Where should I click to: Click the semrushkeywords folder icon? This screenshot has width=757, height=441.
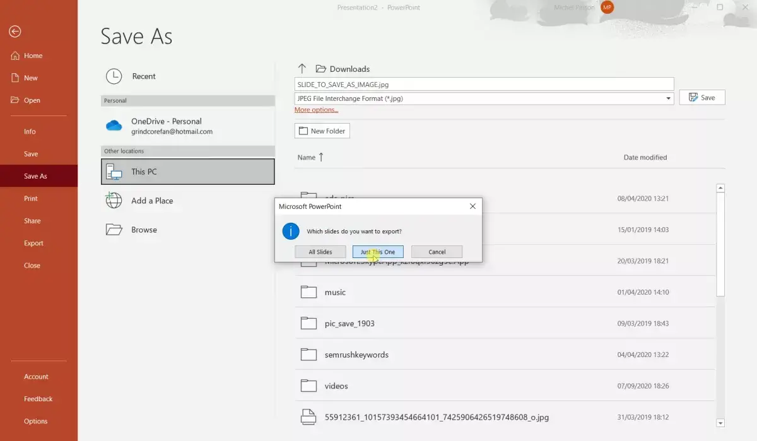pos(308,354)
